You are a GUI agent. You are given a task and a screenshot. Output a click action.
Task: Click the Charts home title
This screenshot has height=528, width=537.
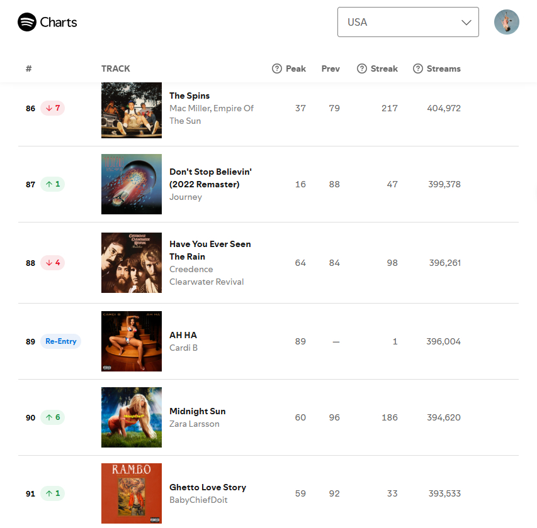tap(59, 22)
